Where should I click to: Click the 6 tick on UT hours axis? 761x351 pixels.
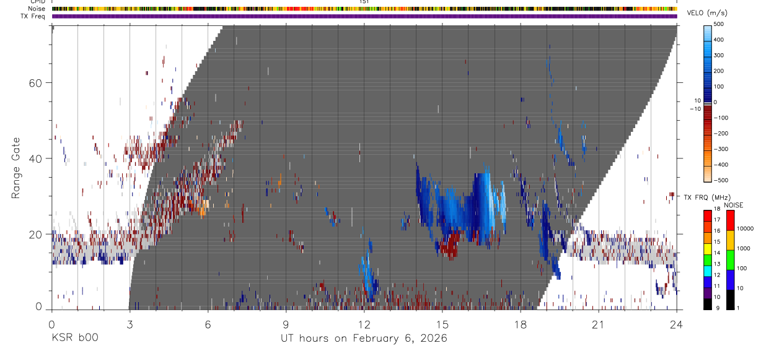pos(208,324)
